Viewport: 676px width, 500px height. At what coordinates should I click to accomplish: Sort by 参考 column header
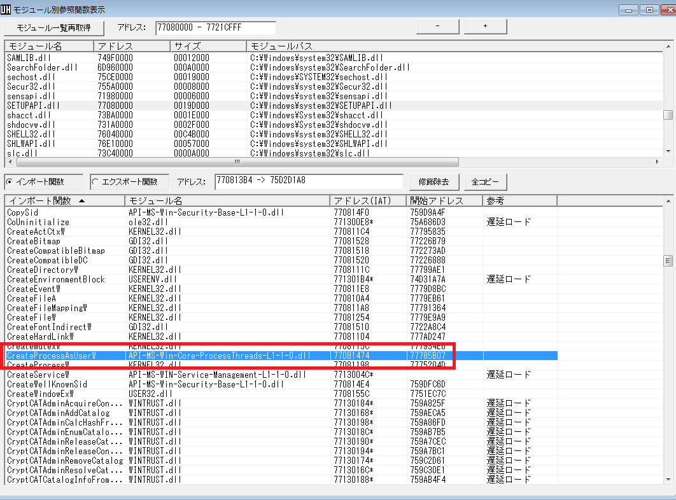[x=520, y=201]
